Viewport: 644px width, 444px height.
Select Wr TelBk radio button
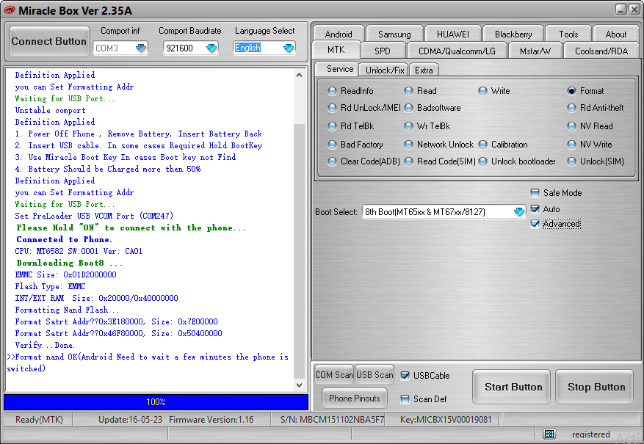point(409,126)
